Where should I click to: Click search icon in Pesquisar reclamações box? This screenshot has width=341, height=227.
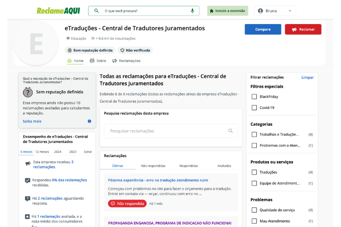[231, 131]
